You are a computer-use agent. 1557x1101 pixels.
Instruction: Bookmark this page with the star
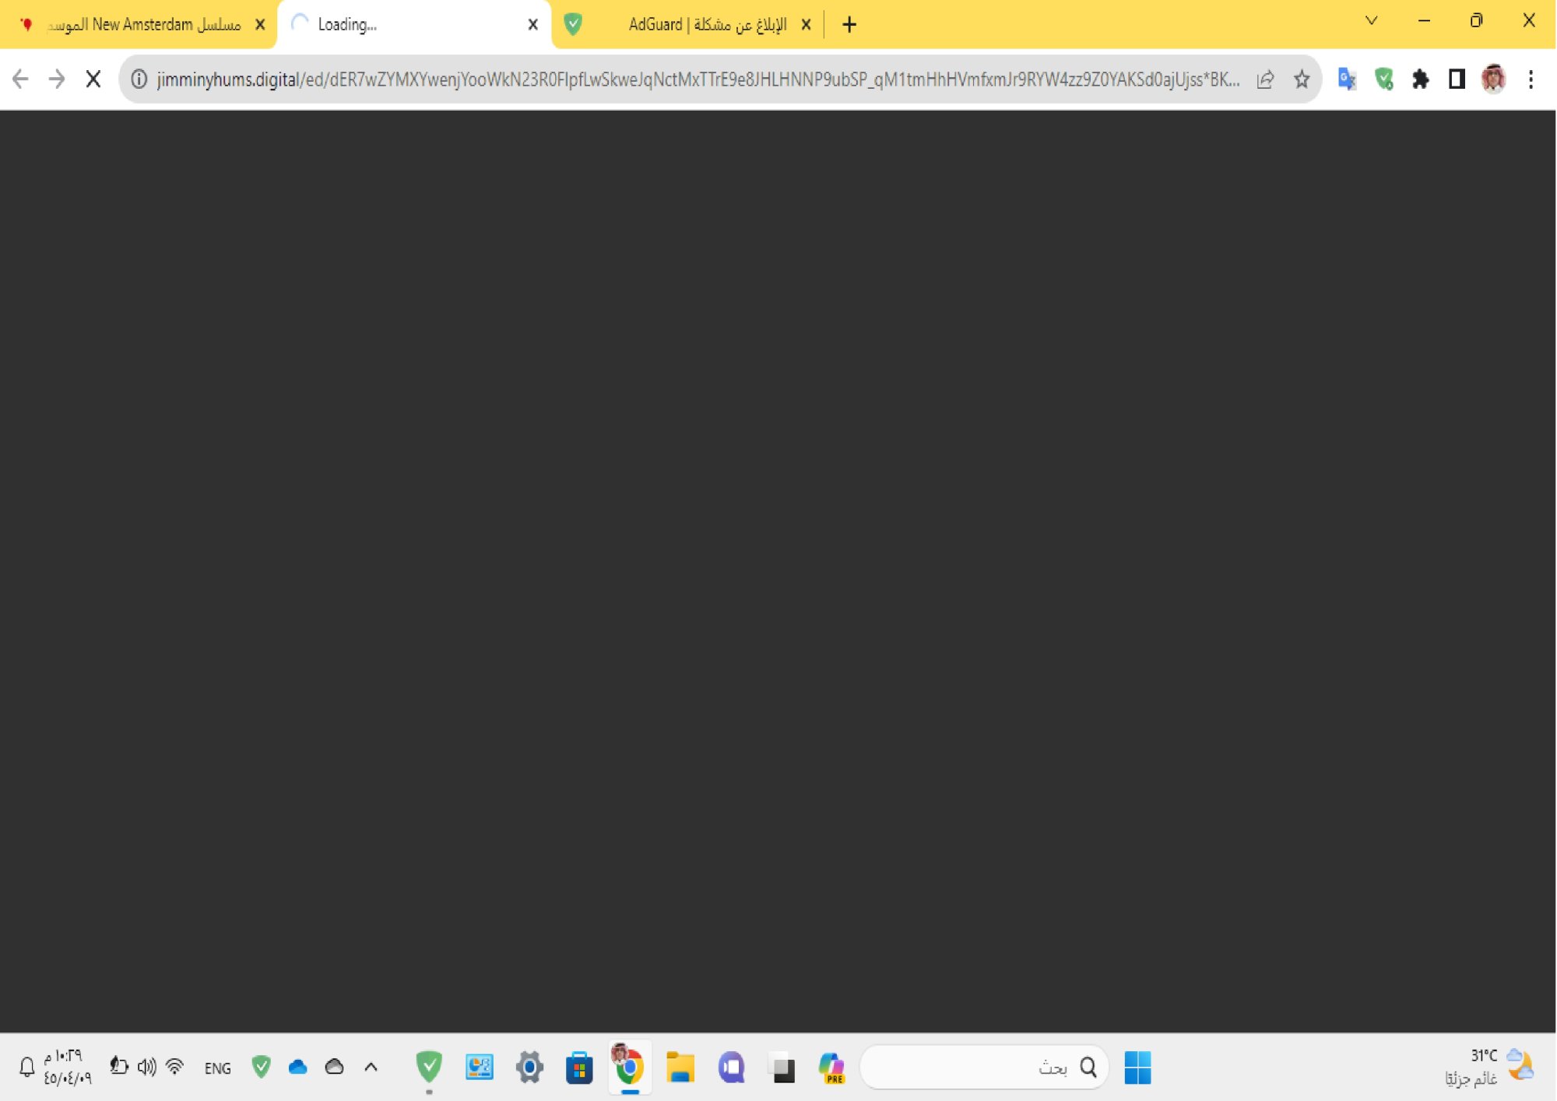tap(1302, 78)
